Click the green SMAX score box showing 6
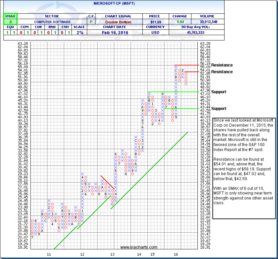The image size is (278, 259). pos(8,22)
